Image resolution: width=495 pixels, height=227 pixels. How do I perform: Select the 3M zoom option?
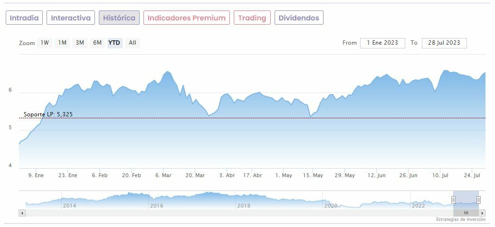[x=80, y=43]
